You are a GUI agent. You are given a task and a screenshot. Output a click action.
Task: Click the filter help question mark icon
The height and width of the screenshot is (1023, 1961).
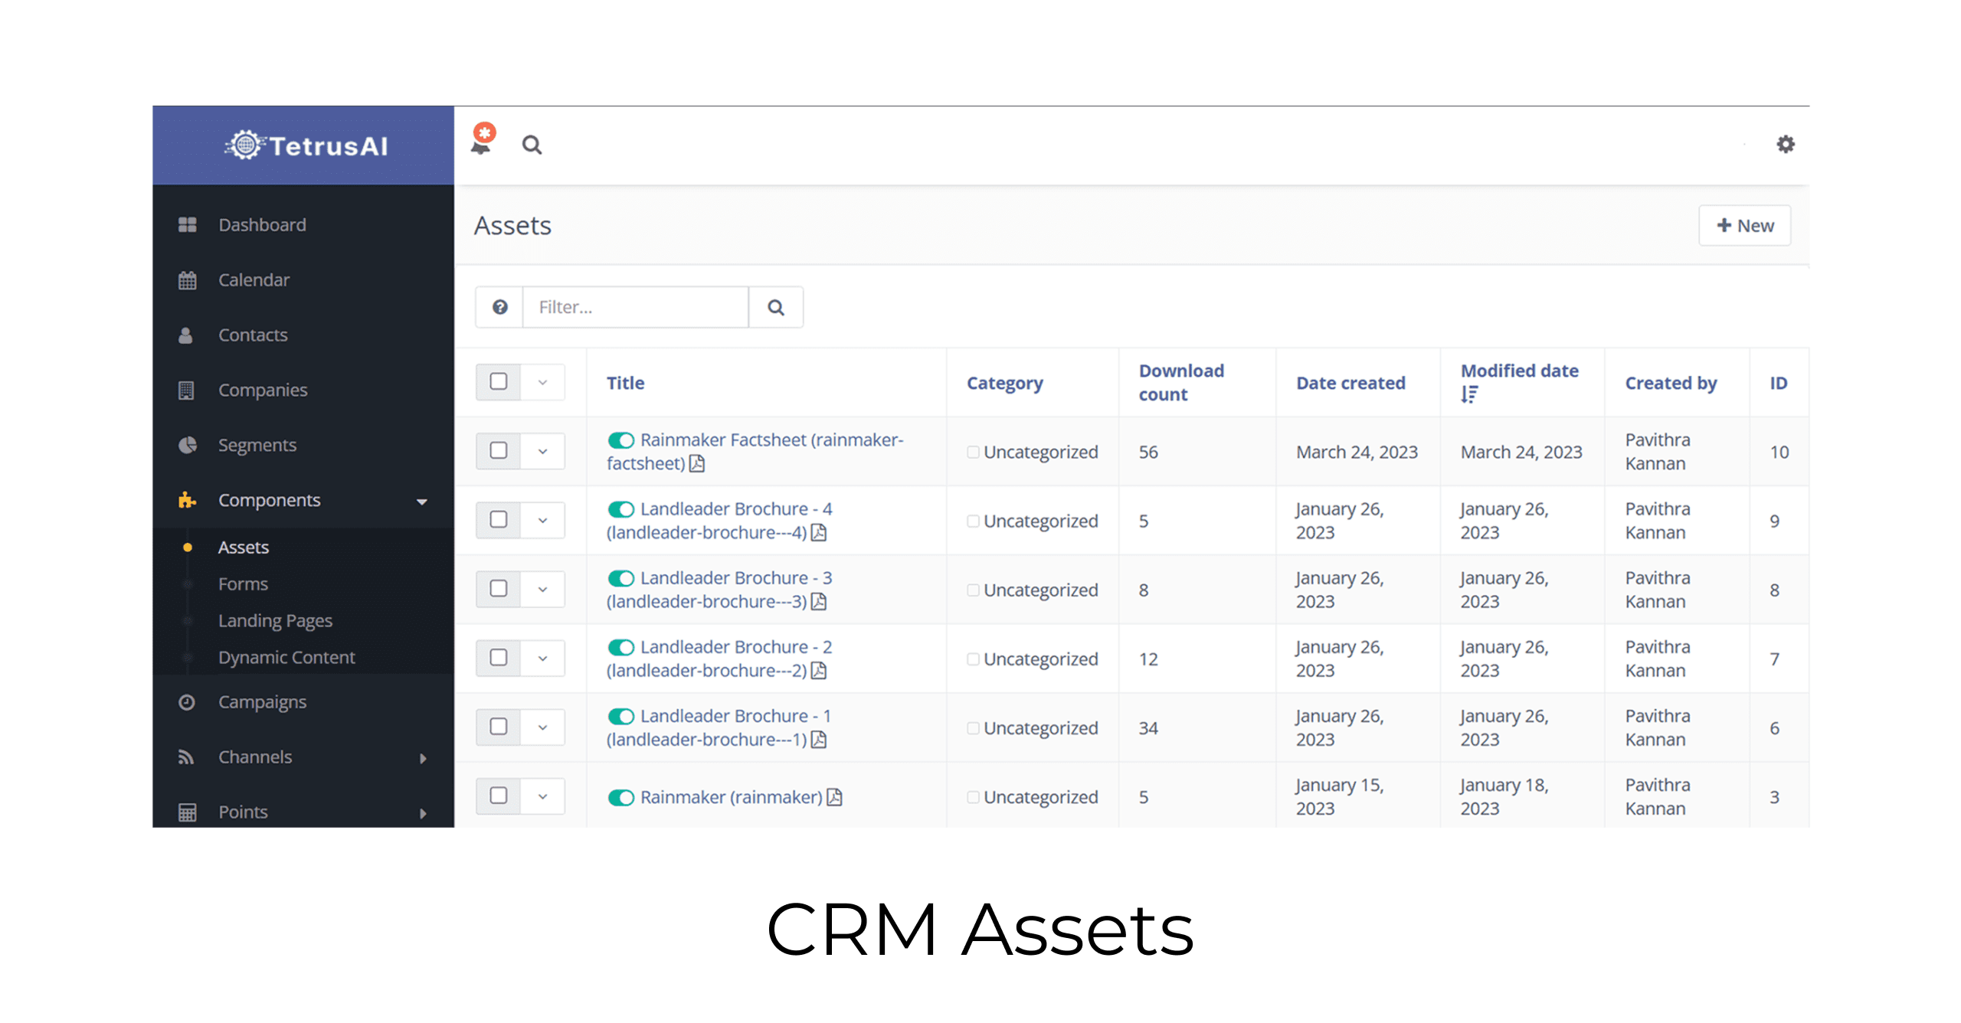point(499,307)
